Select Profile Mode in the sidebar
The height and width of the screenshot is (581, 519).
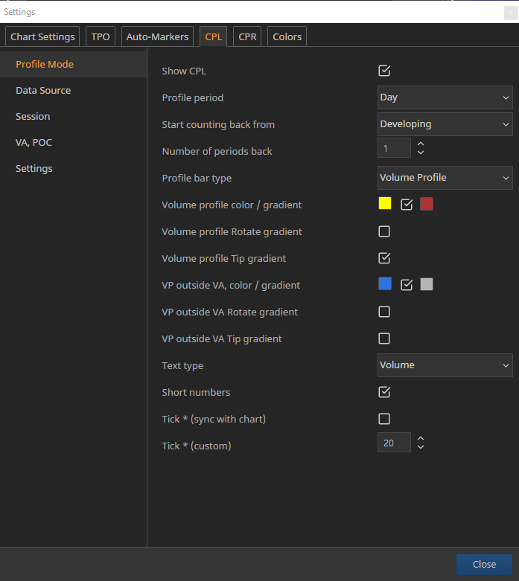[74, 65]
